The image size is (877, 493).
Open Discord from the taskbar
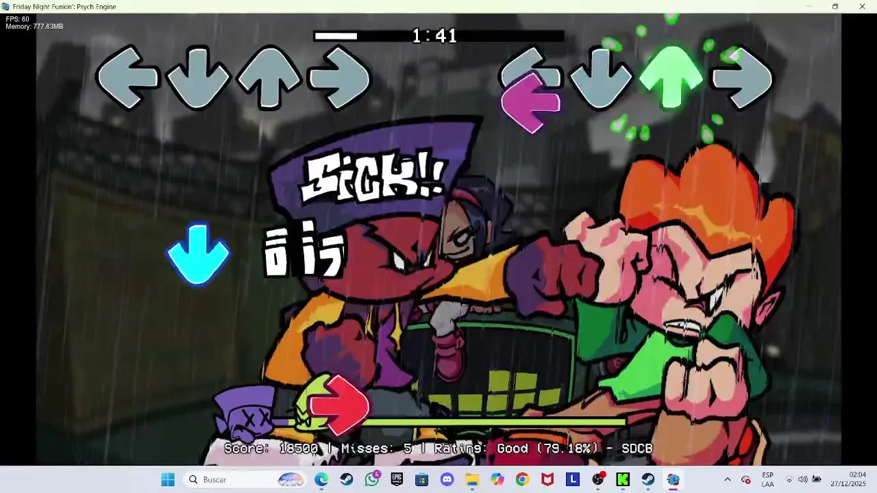click(x=447, y=479)
